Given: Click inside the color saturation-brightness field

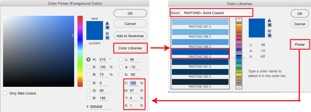Looking at the screenshot, I should tap(39, 51).
